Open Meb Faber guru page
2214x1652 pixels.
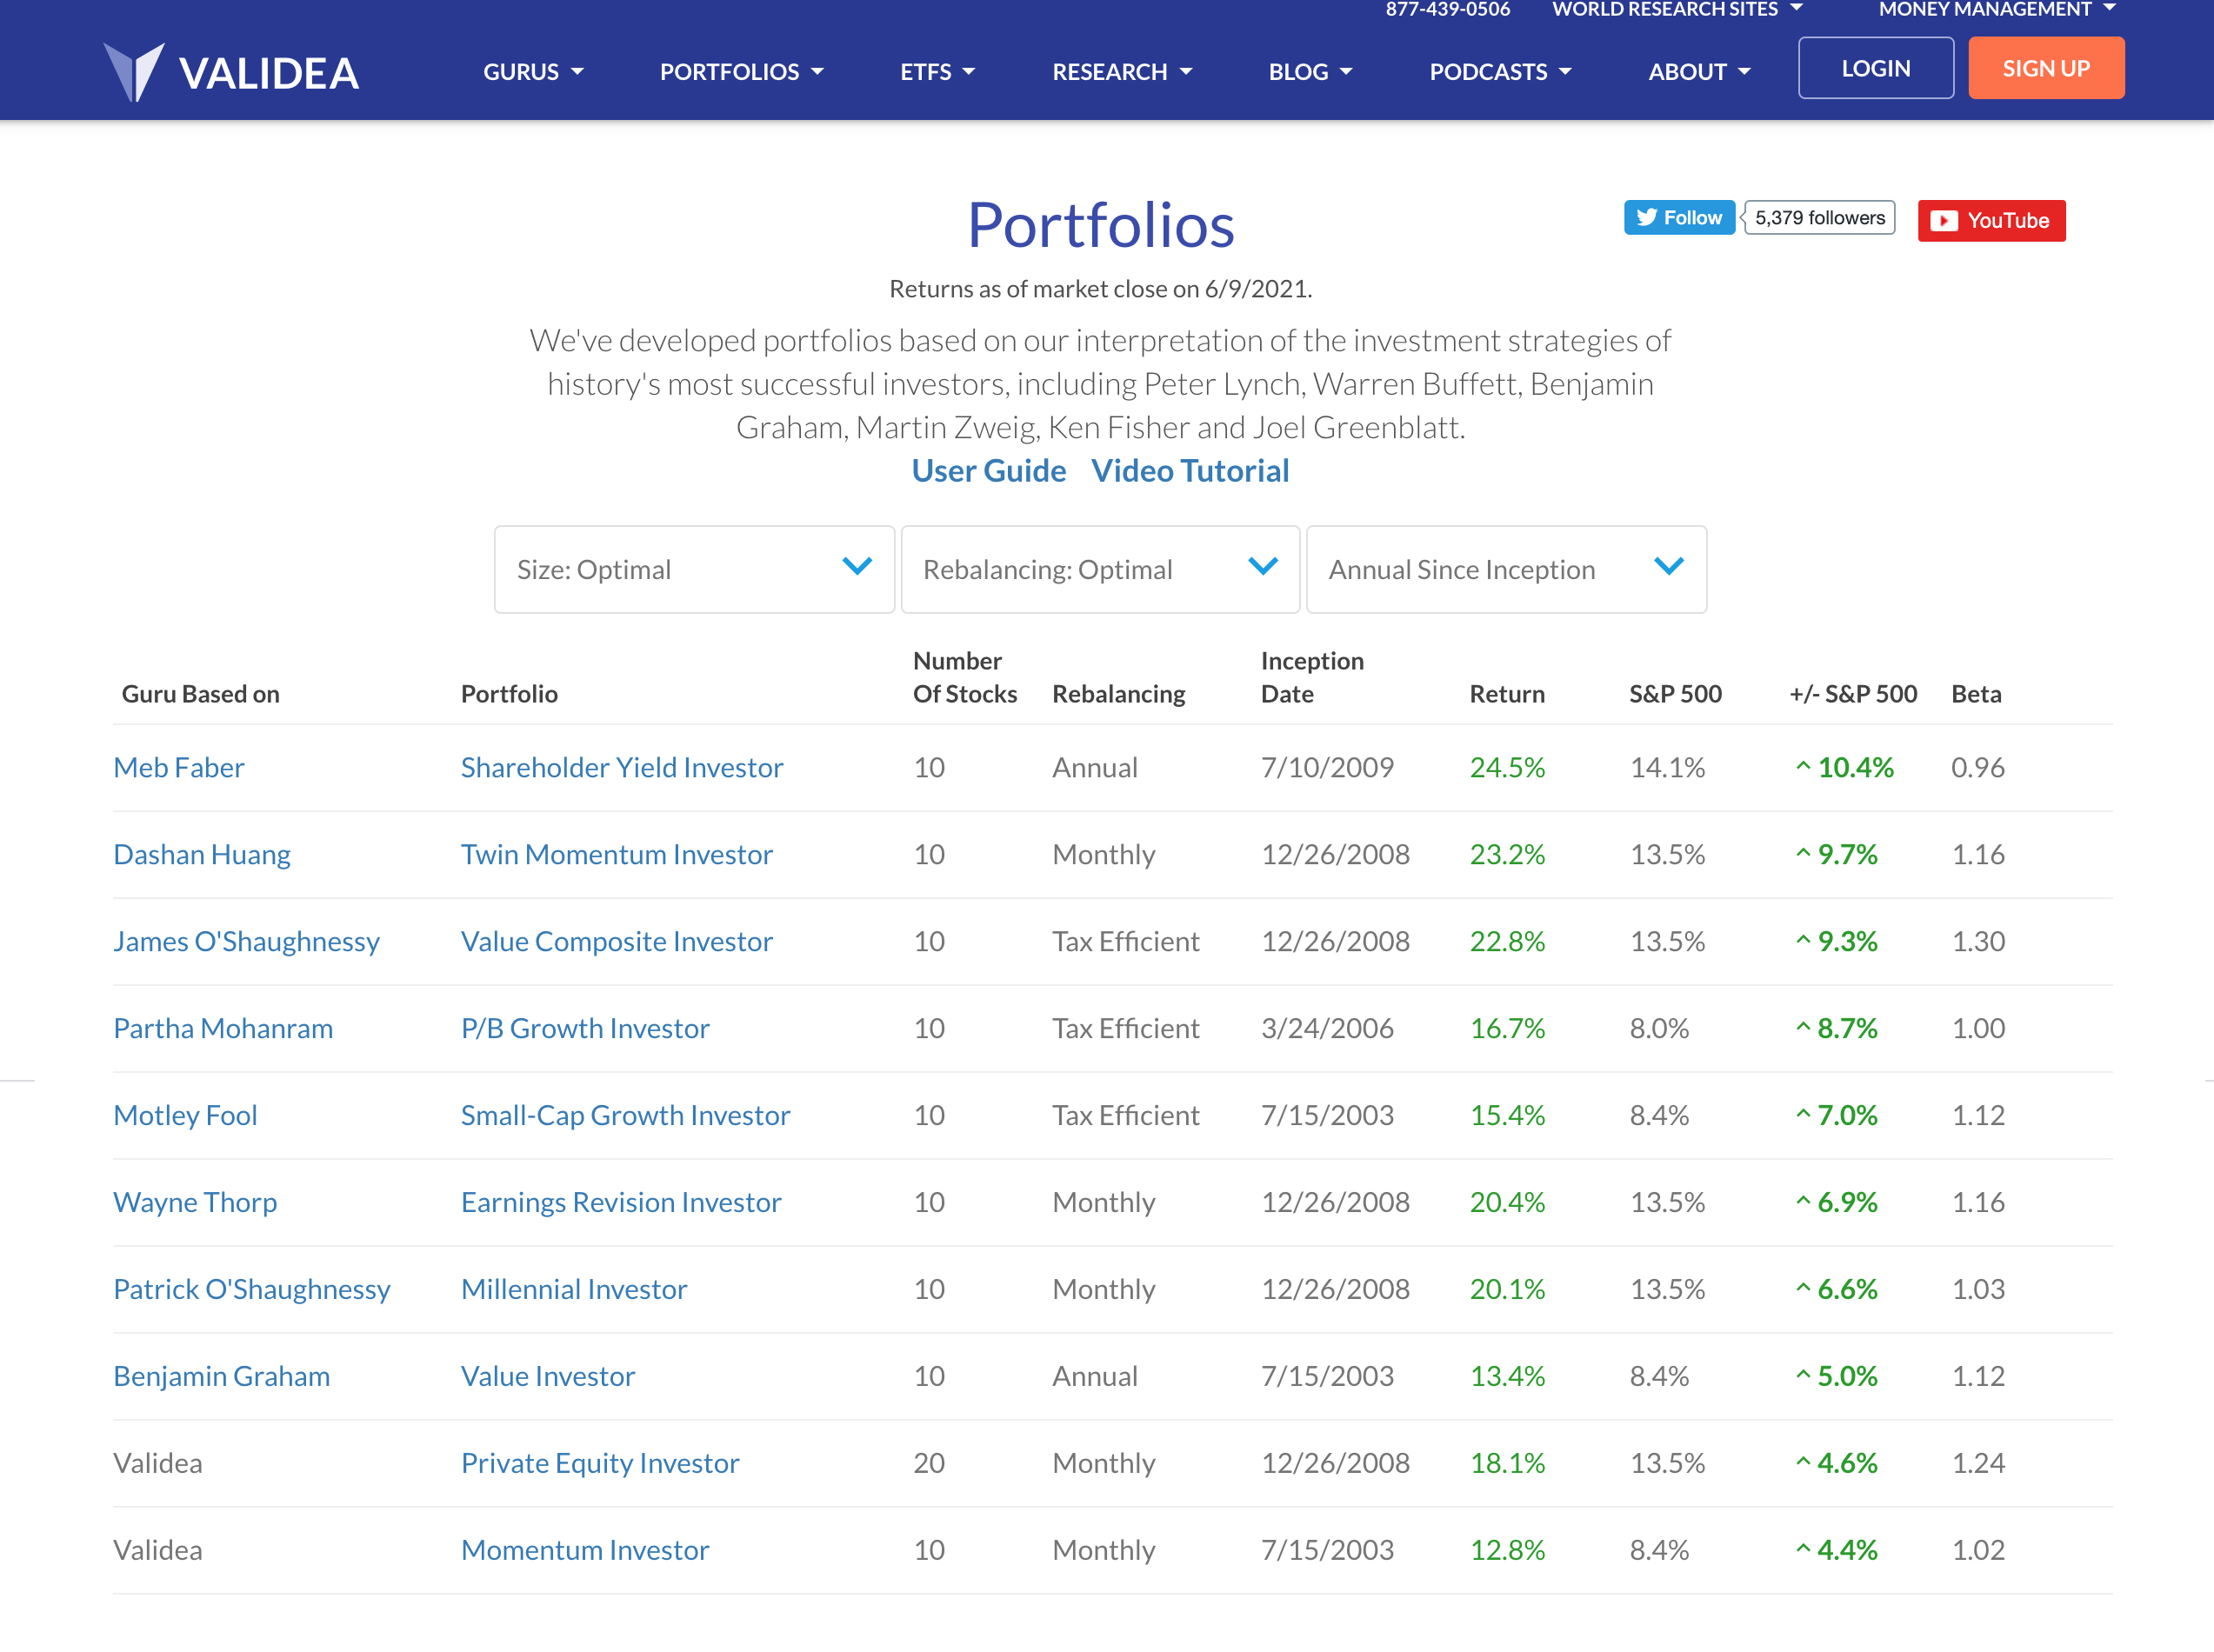(x=179, y=768)
